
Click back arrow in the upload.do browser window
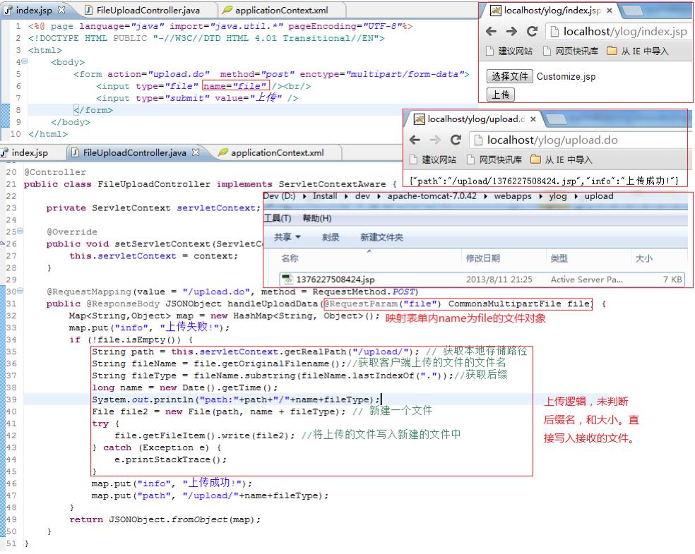(x=415, y=140)
